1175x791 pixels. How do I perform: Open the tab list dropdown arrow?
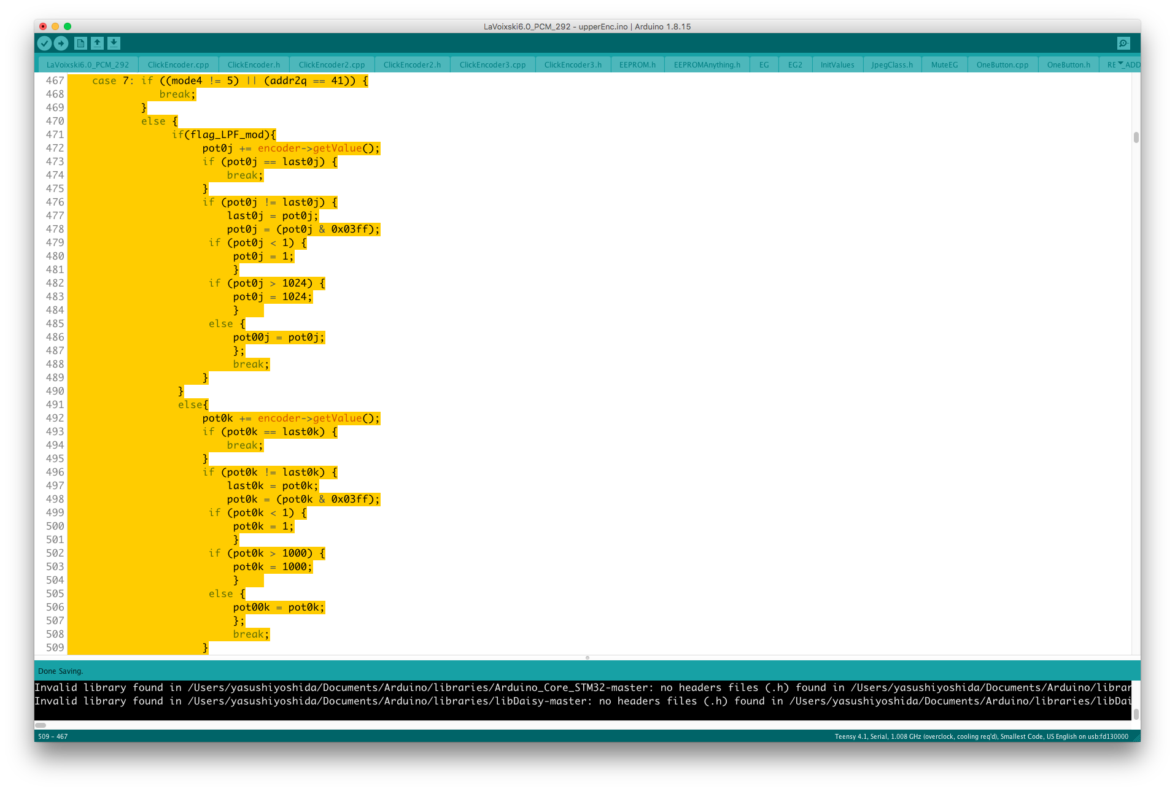[x=1120, y=63]
